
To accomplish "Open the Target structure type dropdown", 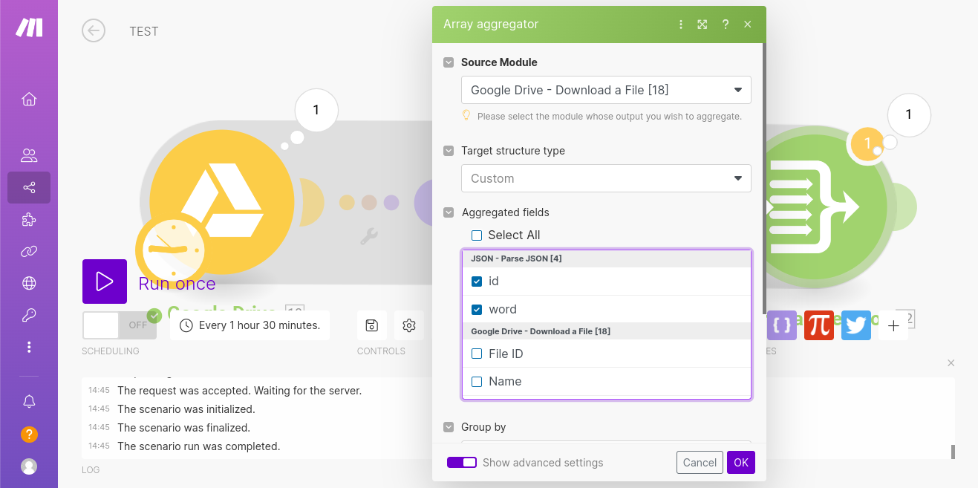I will (x=606, y=178).
